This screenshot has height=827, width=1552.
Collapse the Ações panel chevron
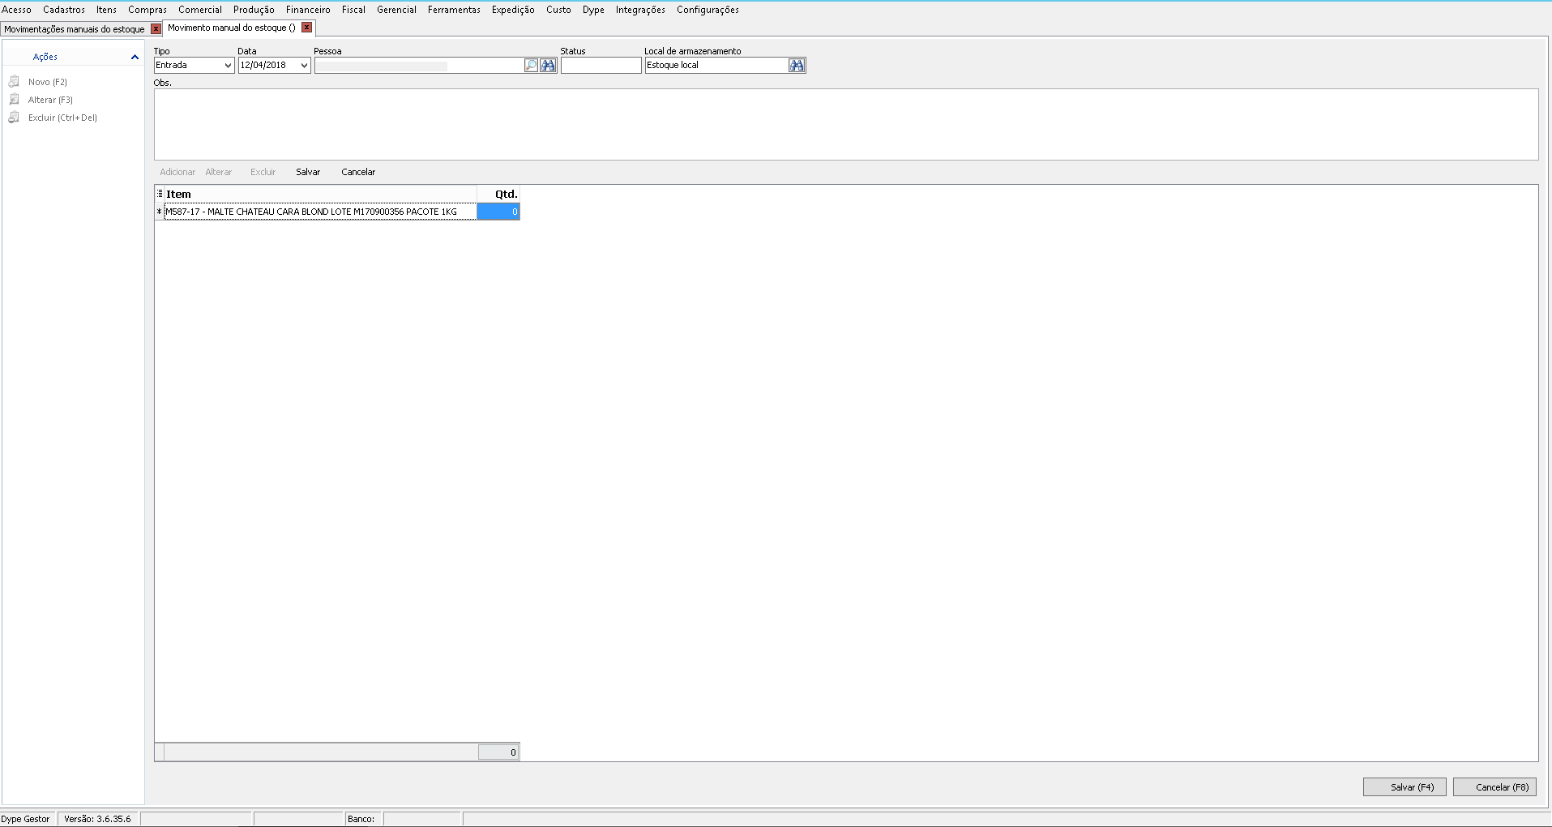[x=135, y=57]
